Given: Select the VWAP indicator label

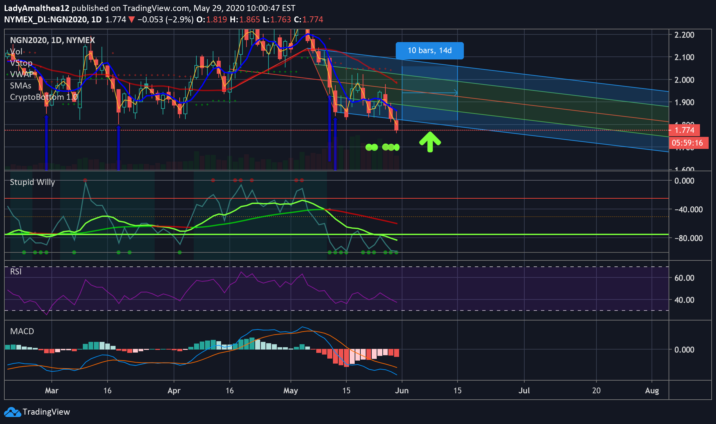Looking at the screenshot, I should [x=22, y=74].
